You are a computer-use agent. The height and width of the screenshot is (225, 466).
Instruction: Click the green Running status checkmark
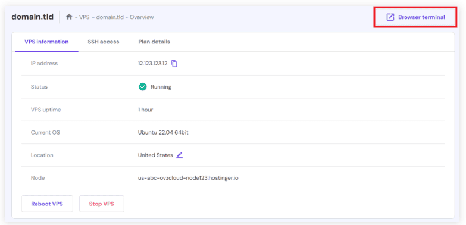tap(143, 87)
